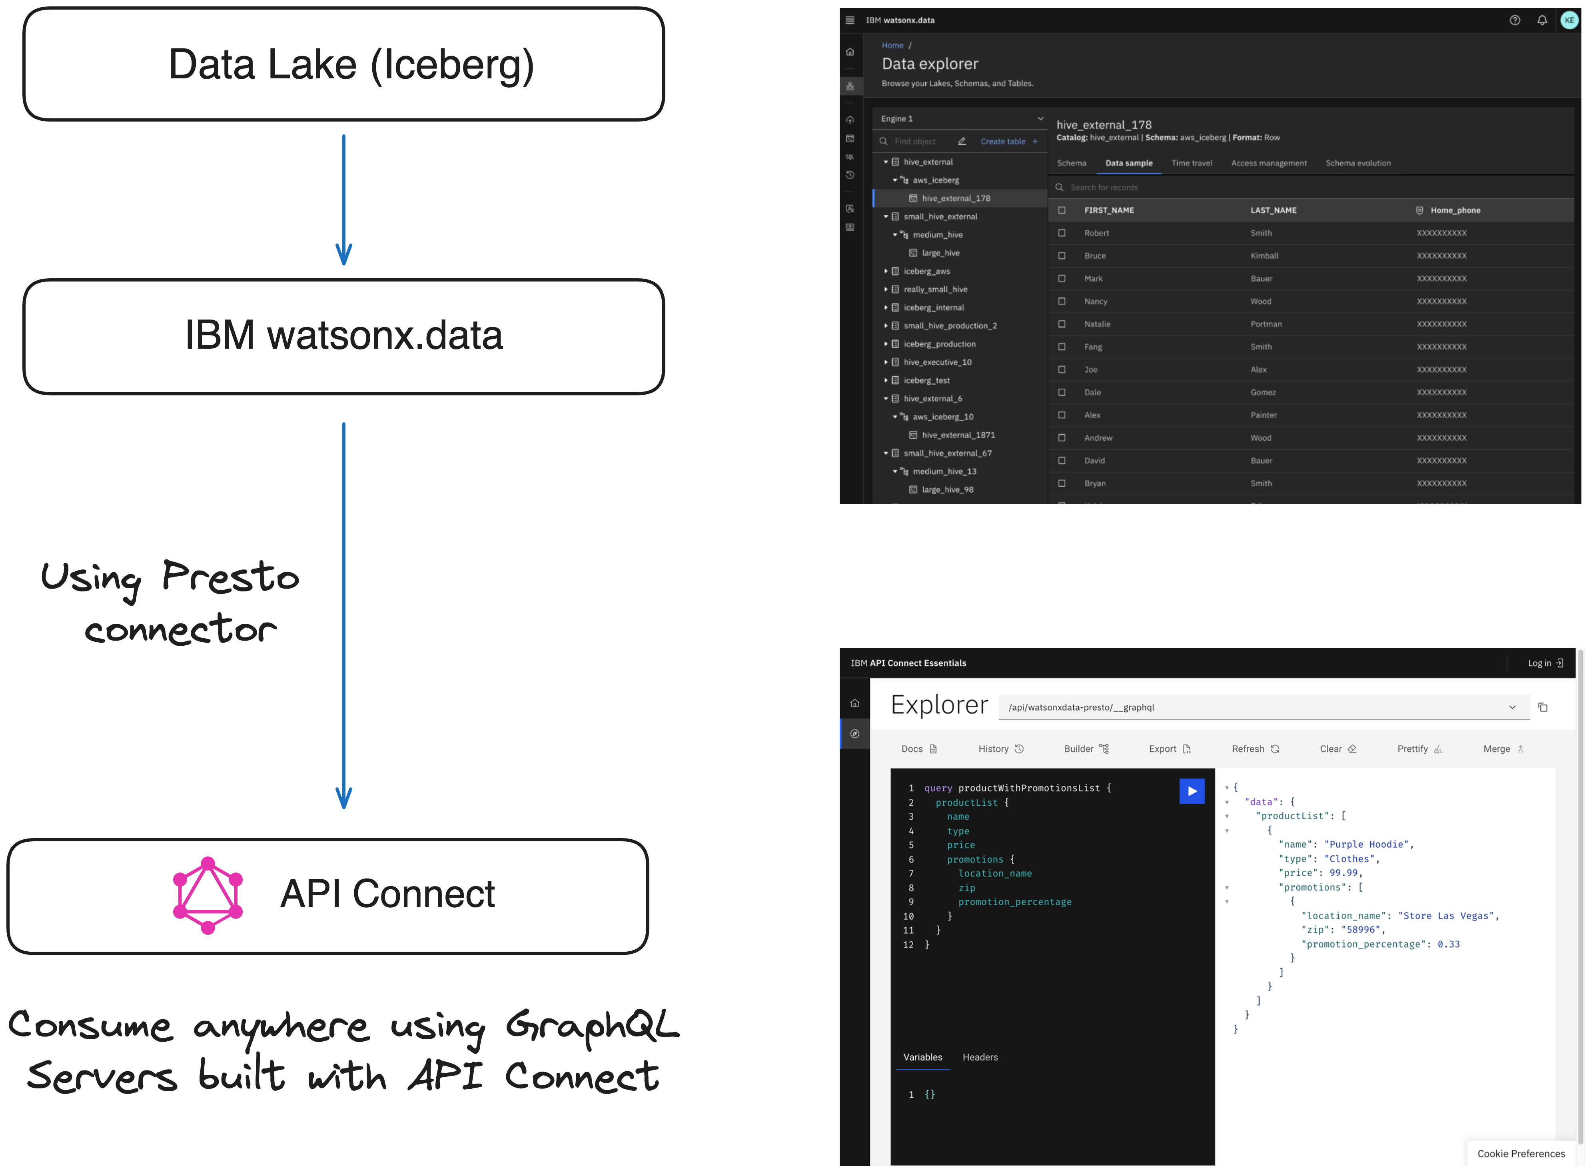The image size is (1593, 1174).
Task: Select the SQL query workspace sidebar icon
Action: (850, 157)
